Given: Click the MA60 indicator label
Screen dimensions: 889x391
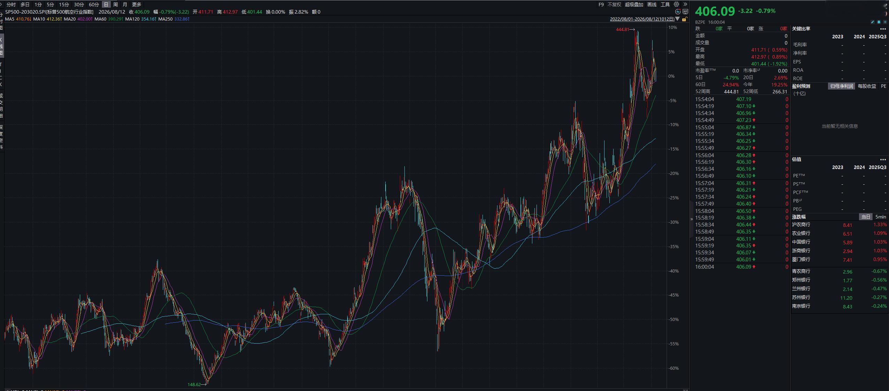Looking at the screenshot, I should point(100,19).
